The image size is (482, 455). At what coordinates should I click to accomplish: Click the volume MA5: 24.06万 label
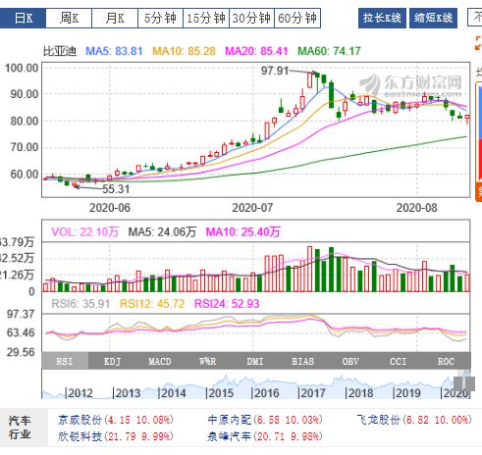[x=162, y=232]
